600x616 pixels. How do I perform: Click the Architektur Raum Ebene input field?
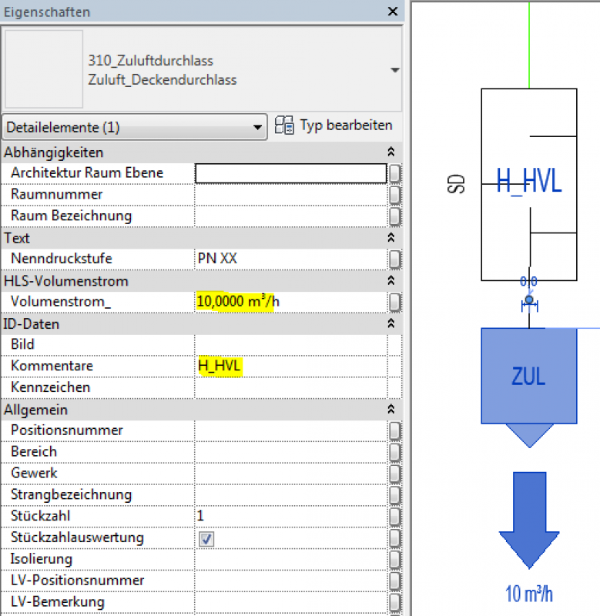(290, 173)
